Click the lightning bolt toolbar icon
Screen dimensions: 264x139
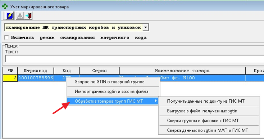(10, 16)
